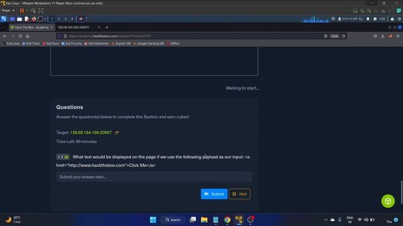
Task: Submit the answer
Action: coord(214,194)
